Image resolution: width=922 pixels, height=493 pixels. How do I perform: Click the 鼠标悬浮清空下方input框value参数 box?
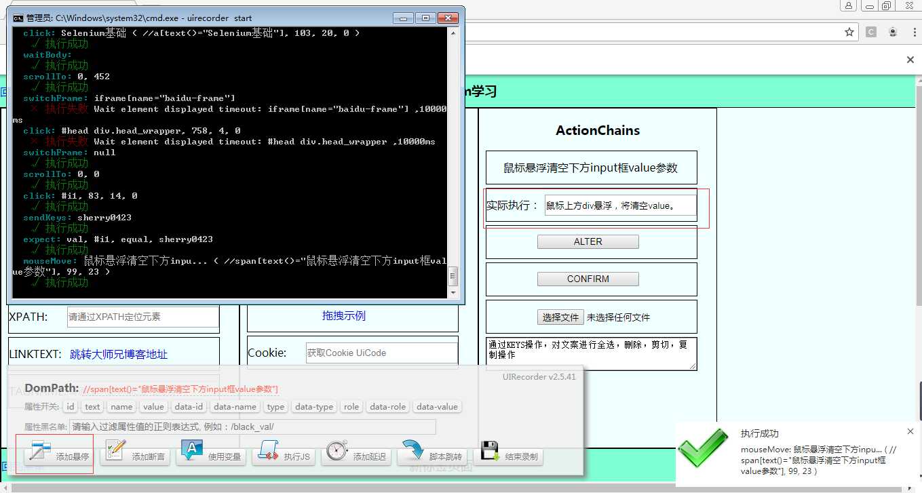click(591, 168)
